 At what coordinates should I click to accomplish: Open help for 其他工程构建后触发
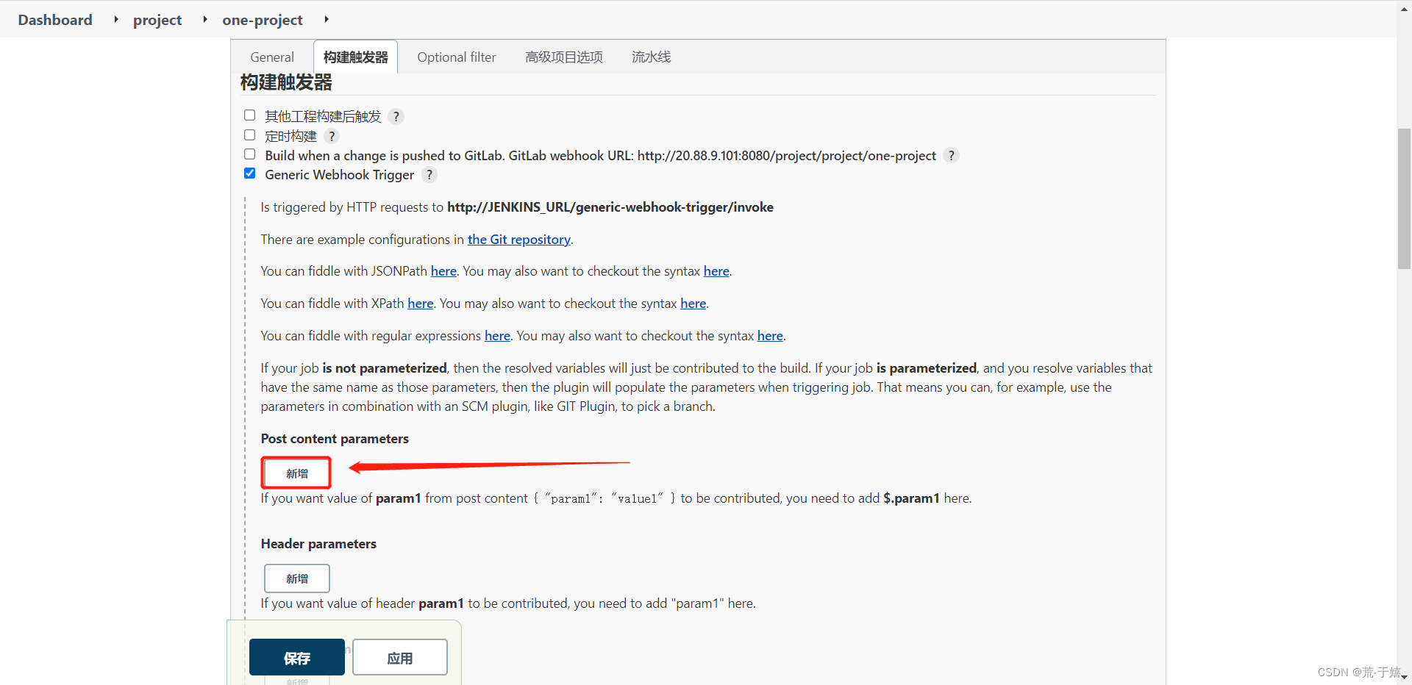(x=396, y=116)
